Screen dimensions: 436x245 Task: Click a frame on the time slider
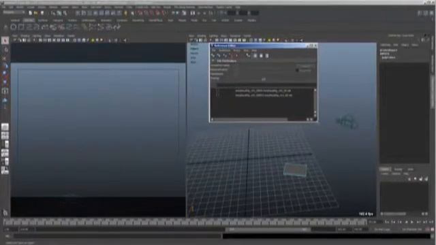click(x=185, y=222)
